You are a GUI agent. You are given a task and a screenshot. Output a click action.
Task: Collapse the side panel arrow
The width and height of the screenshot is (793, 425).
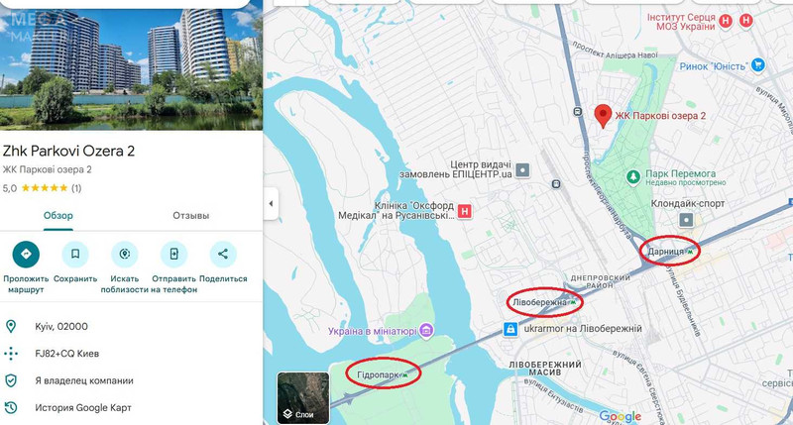[x=271, y=204]
